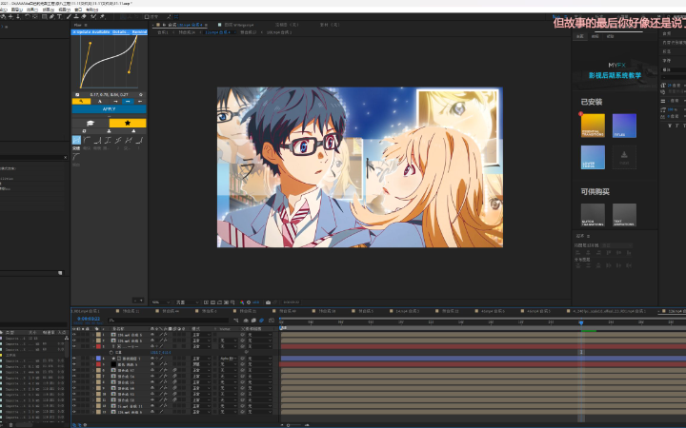The width and height of the screenshot is (686, 428).
Task: Select the Eraser tool
Action: (84, 16)
